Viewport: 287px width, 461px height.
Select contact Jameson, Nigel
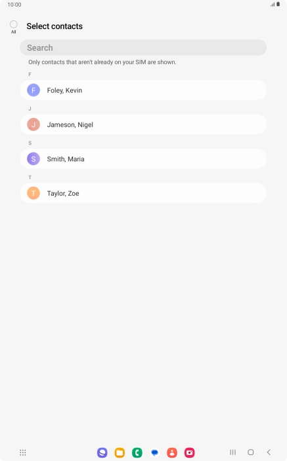pyautogui.click(x=143, y=124)
